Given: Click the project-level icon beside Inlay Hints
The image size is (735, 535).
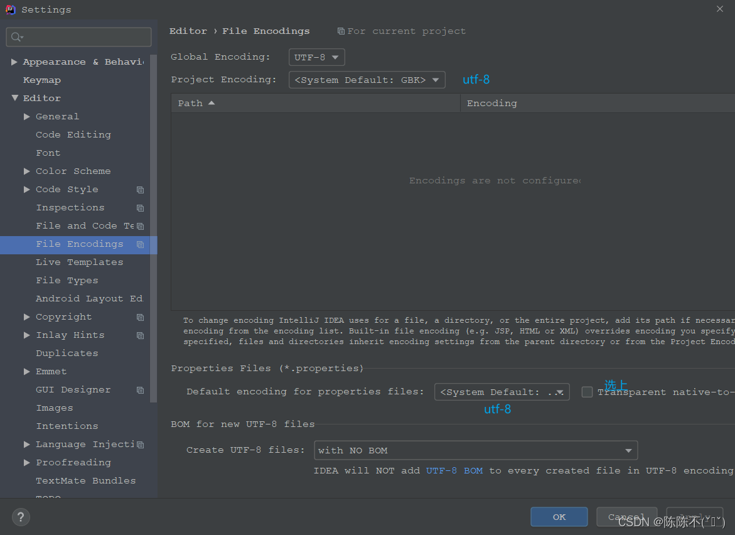Looking at the screenshot, I should pyautogui.click(x=140, y=336).
